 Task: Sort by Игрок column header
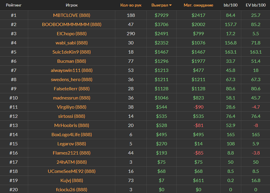(71, 5)
